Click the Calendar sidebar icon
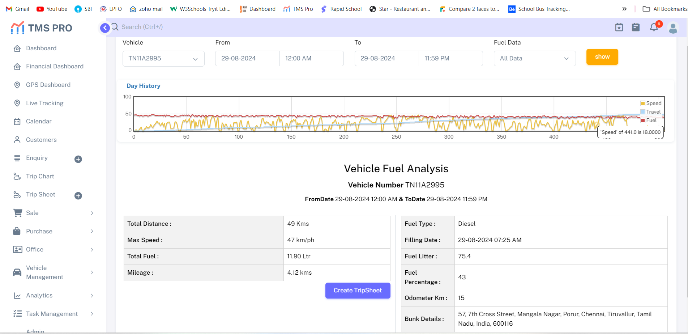The height and width of the screenshot is (334, 688). (17, 122)
